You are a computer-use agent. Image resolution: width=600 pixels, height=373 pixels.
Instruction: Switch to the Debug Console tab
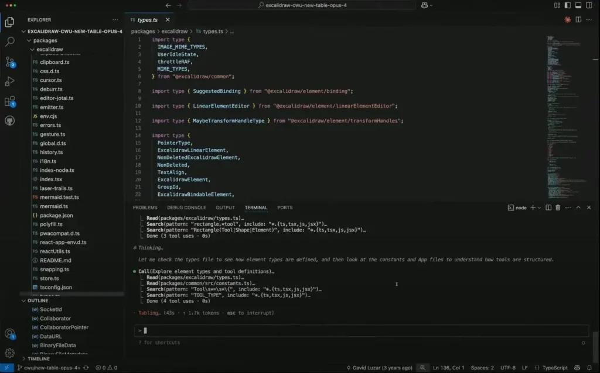pyautogui.click(x=186, y=208)
